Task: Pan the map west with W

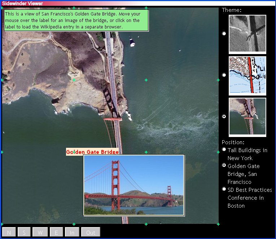Action: 40,233
